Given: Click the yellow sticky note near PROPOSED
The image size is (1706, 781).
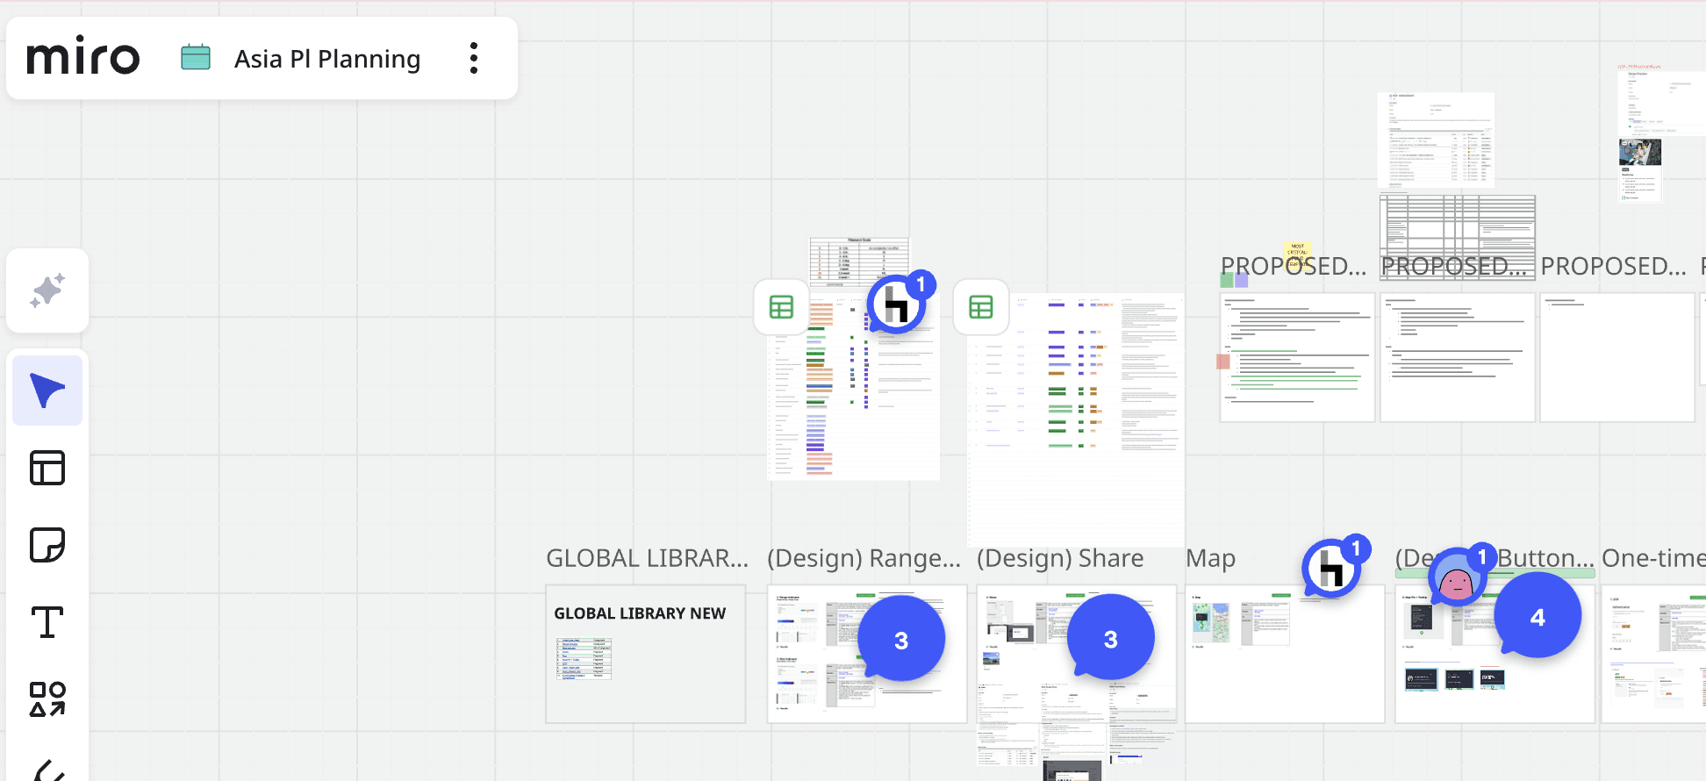Looking at the screenshot, I should [1298, 254].
